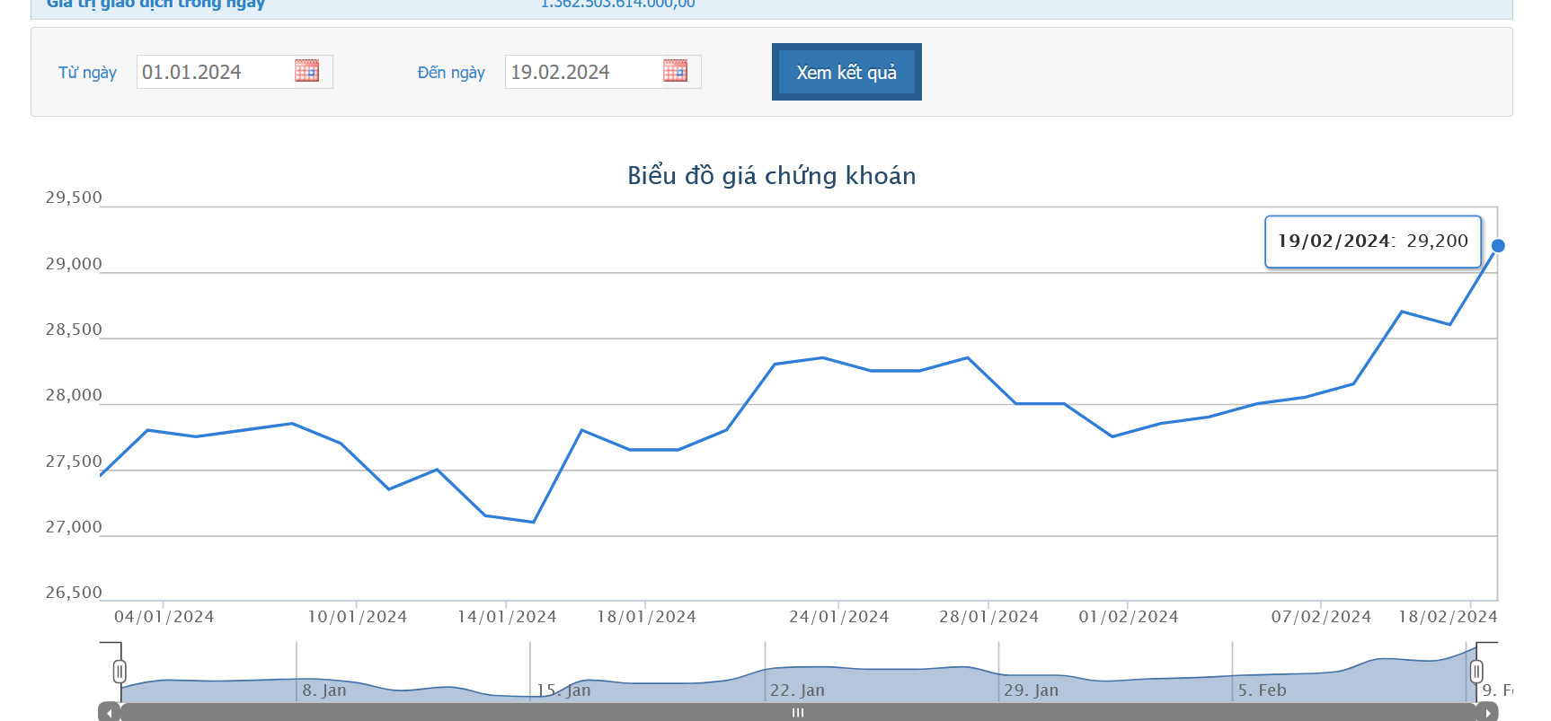Click the chart title Biểu đồ giá chứng khoán
1551x721 pixels.
point(772,175)
